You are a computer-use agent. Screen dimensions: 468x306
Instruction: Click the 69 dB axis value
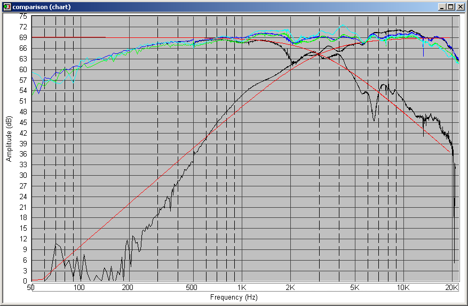pyautogui.click(x=23, y=37)
